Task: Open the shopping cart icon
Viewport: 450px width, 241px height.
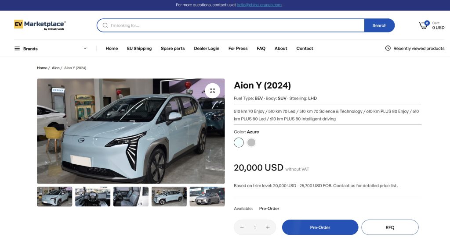Action: pos(423,25)
